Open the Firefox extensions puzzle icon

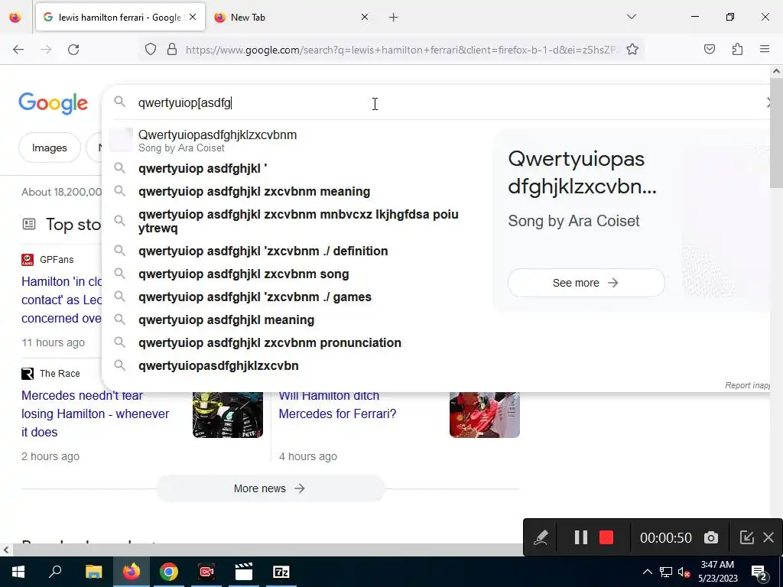point(737,50)
